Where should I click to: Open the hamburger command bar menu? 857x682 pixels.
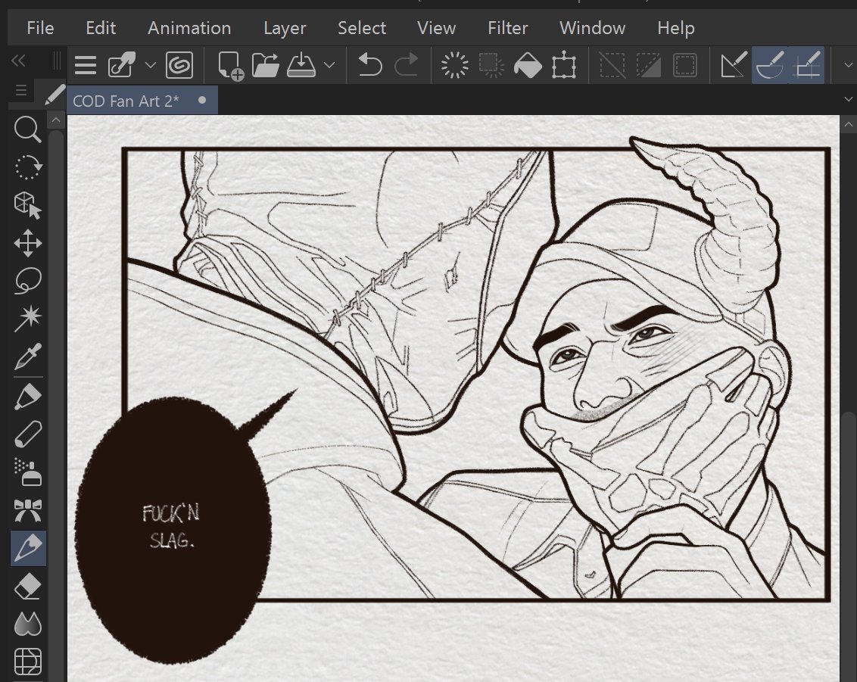coord(86,66)
